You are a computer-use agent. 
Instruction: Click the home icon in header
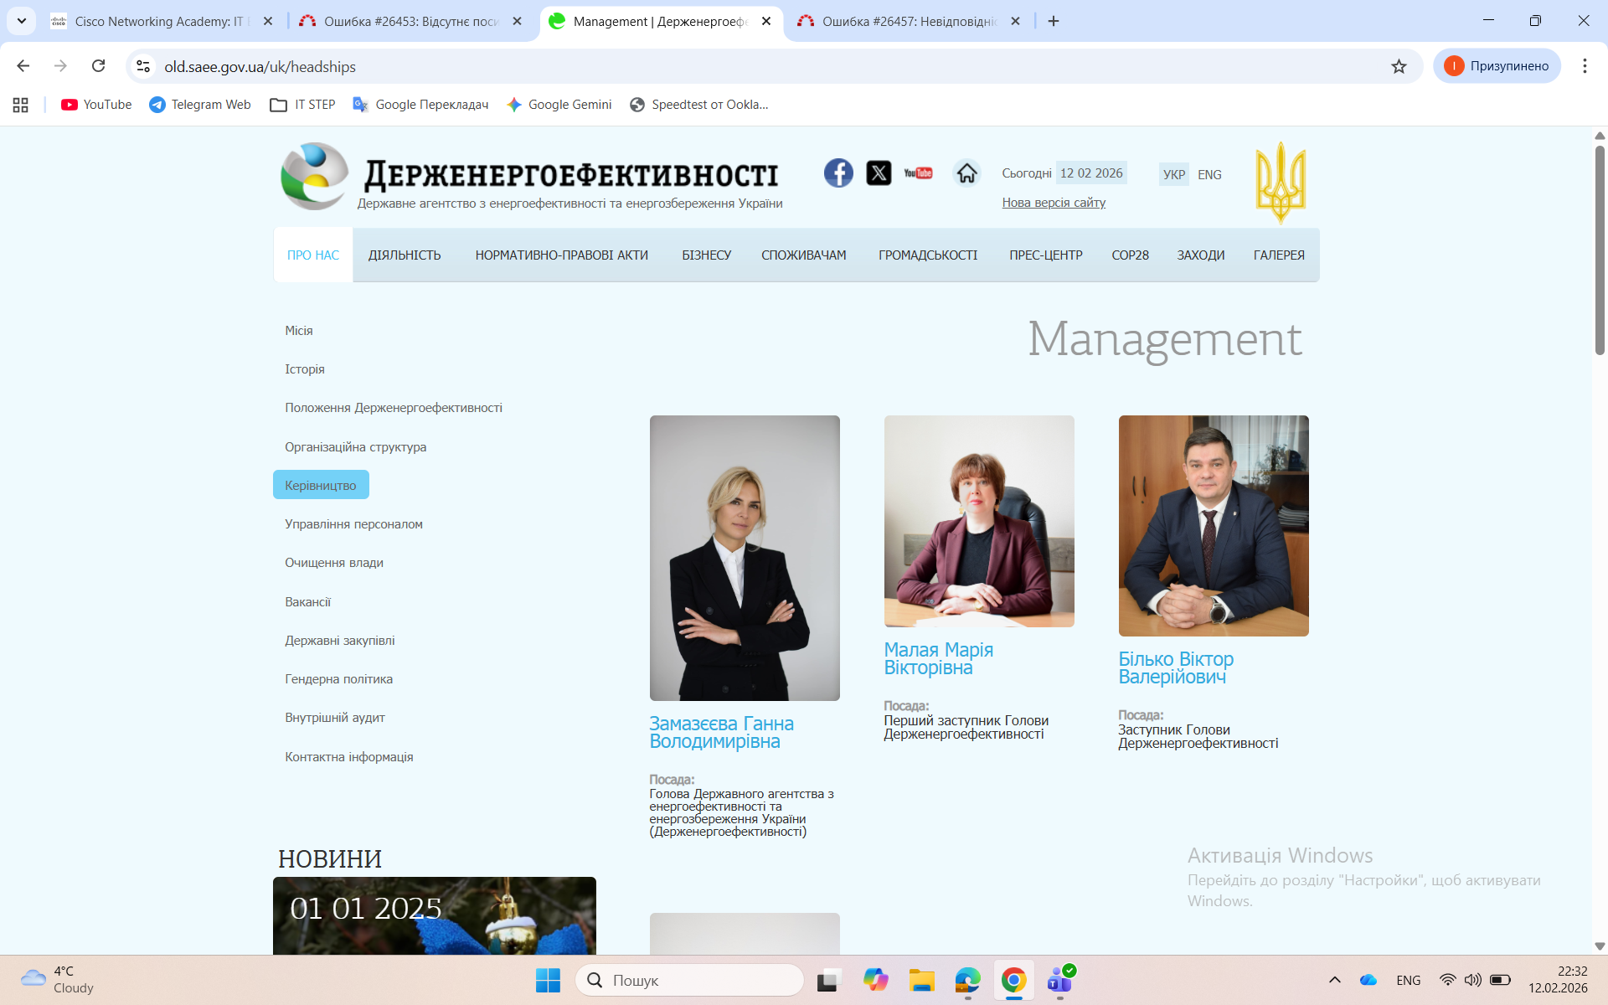point(966,173)
